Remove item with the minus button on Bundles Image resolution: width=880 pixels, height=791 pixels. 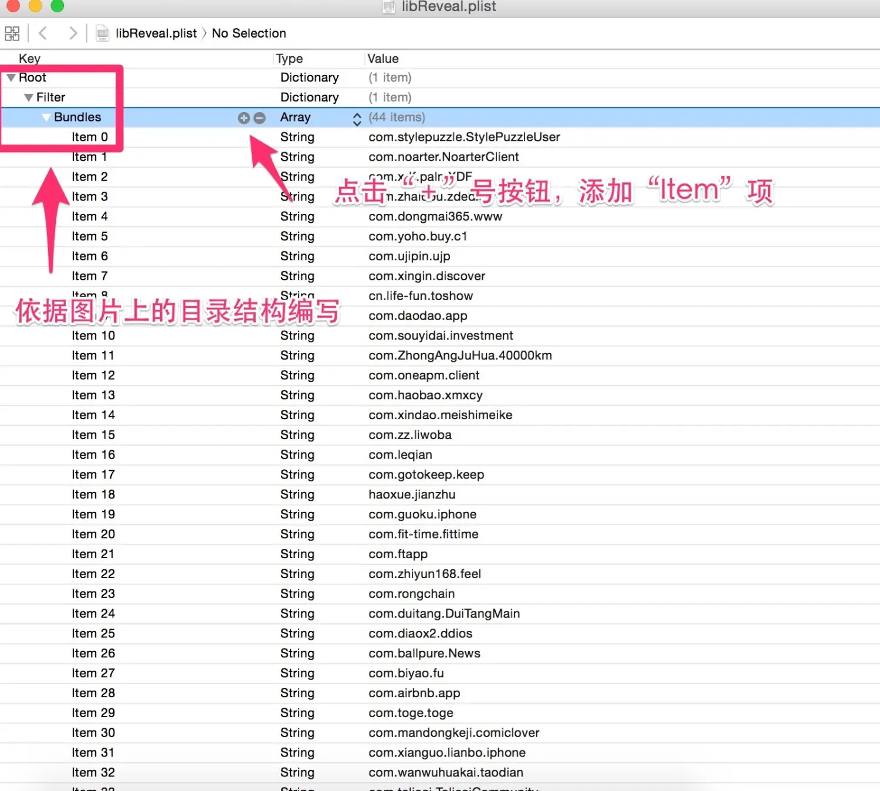coord(259,118)
